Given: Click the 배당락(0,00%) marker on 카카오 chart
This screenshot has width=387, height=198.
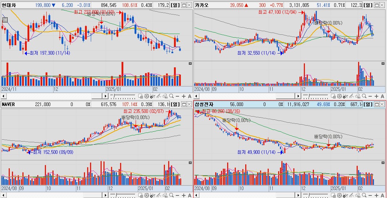Looking at the screenshot, I should point(328,23).
